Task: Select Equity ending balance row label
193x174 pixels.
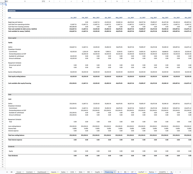Action: pos(15,72)
